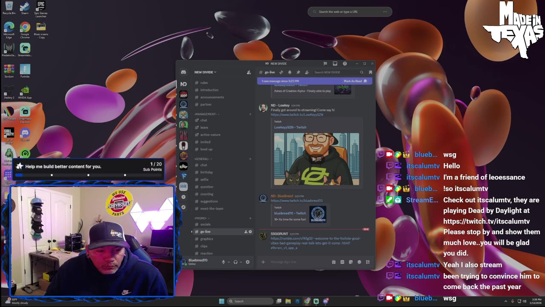Toggle headphone deafen in Discord user panel
The height and width of the screenshot is (307, 545).
pyautogui.click(x=235, y=262)
